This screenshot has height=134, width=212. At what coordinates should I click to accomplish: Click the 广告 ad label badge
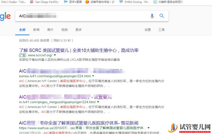pos(22,55)
